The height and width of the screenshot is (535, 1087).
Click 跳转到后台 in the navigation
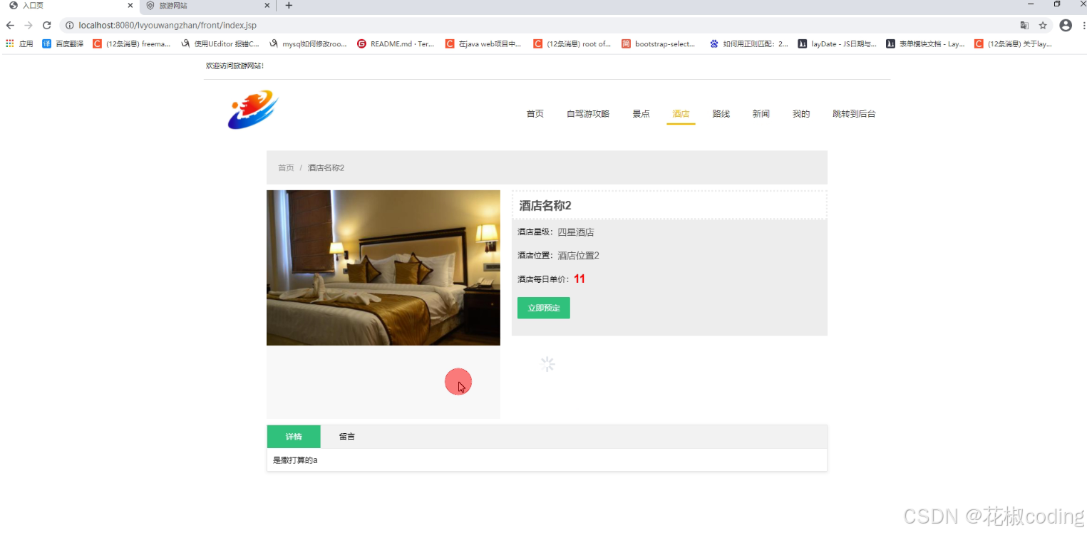pyautogui.click(x=854, y=114)
